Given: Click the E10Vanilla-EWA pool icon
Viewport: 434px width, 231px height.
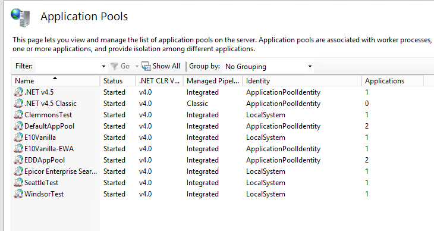Looking at the screenshot, I should [x=18, y=149].
